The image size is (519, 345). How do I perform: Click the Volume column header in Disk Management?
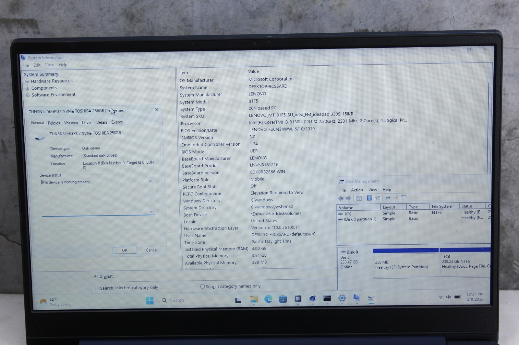pyautogui.click(x=359, y=208)
